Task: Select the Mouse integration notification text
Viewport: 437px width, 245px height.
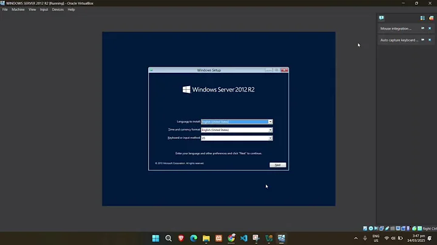Action: [x=396, y=29]
